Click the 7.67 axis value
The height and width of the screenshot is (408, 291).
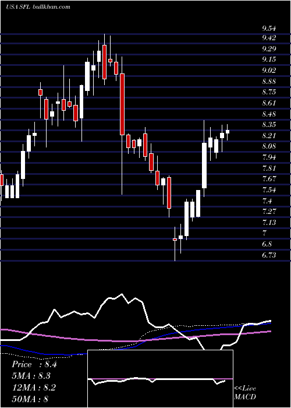pos(269,179)
